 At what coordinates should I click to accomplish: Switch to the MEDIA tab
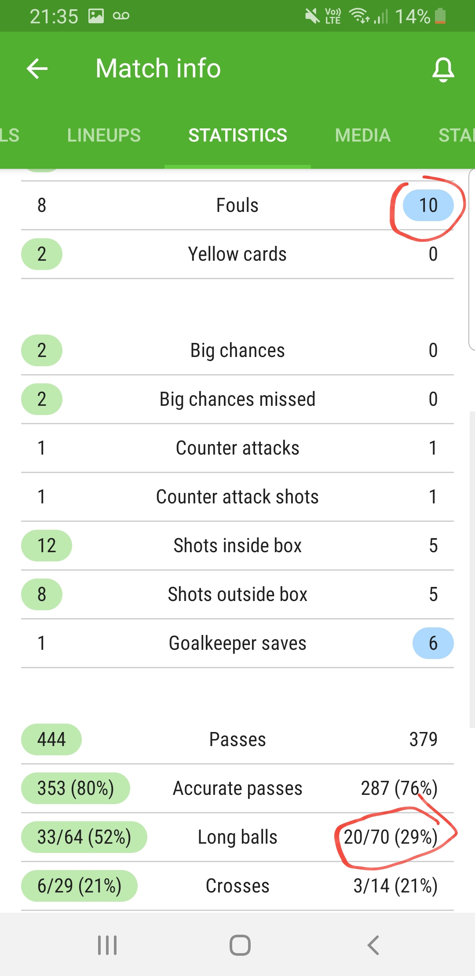click(363, 135)
